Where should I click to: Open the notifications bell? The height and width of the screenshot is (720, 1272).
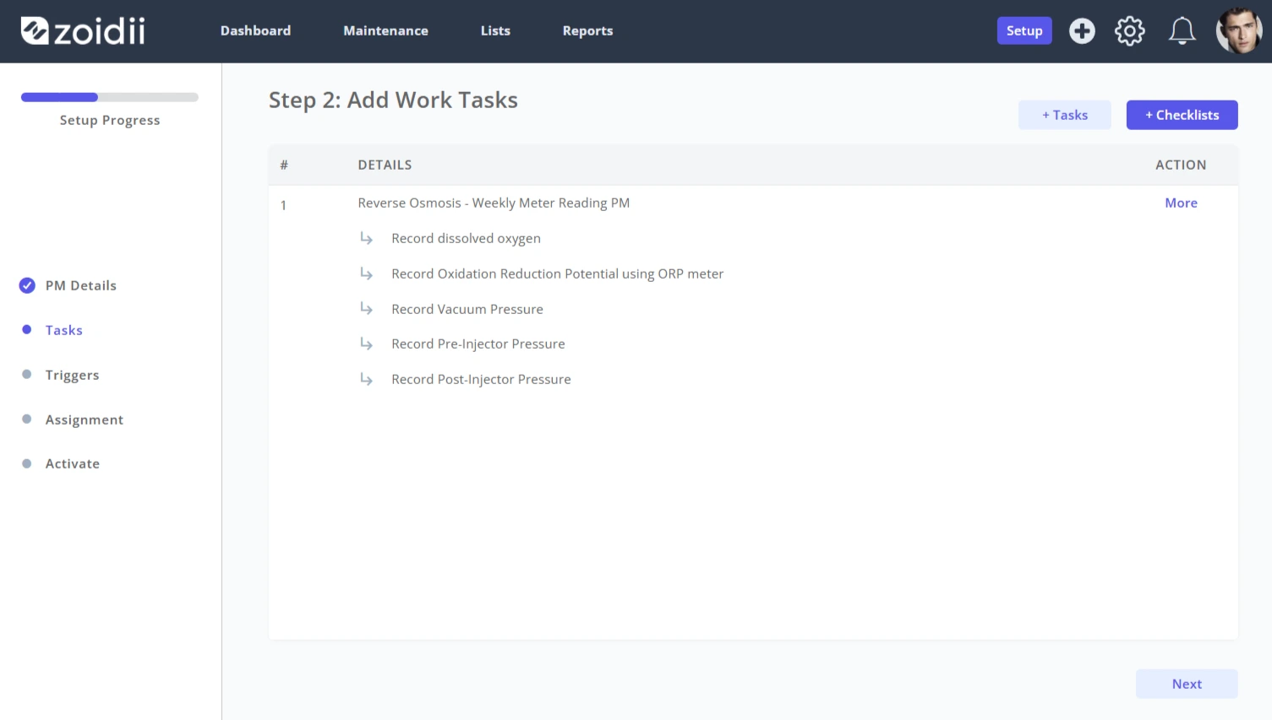pos(1182,31)
